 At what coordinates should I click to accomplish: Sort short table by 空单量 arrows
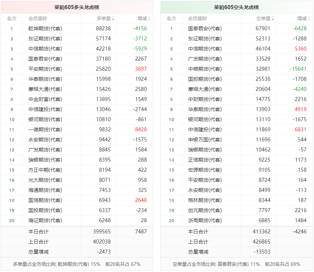coord(273,19)
